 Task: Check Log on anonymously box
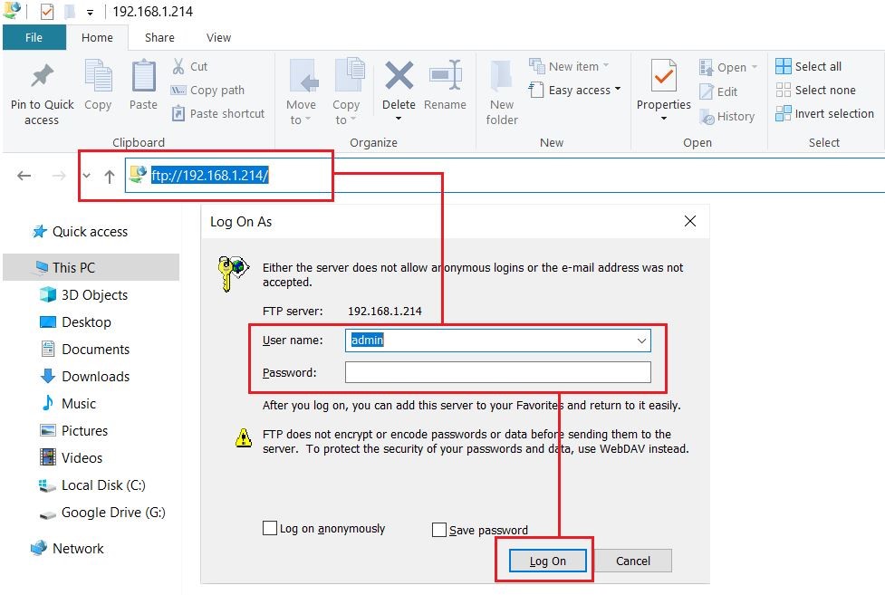[x=270, y=528]
